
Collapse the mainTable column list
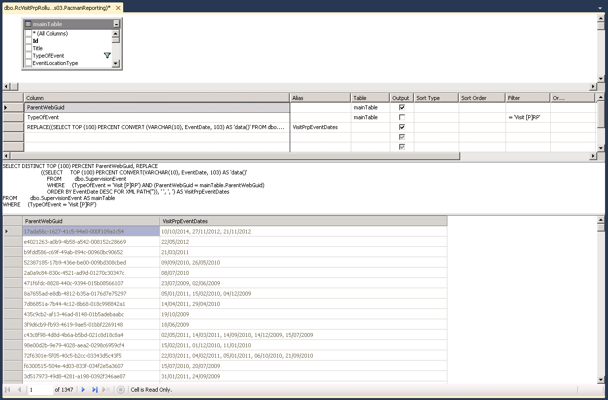pyautogui.click(x=116, y=24)
